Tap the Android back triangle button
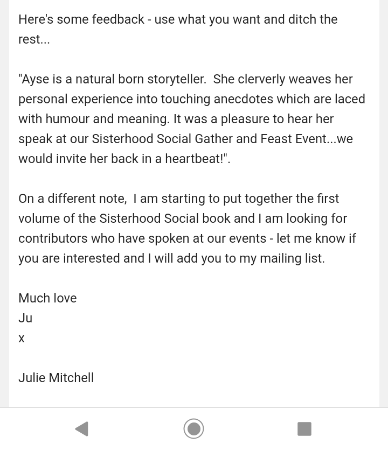 [82, 429]
